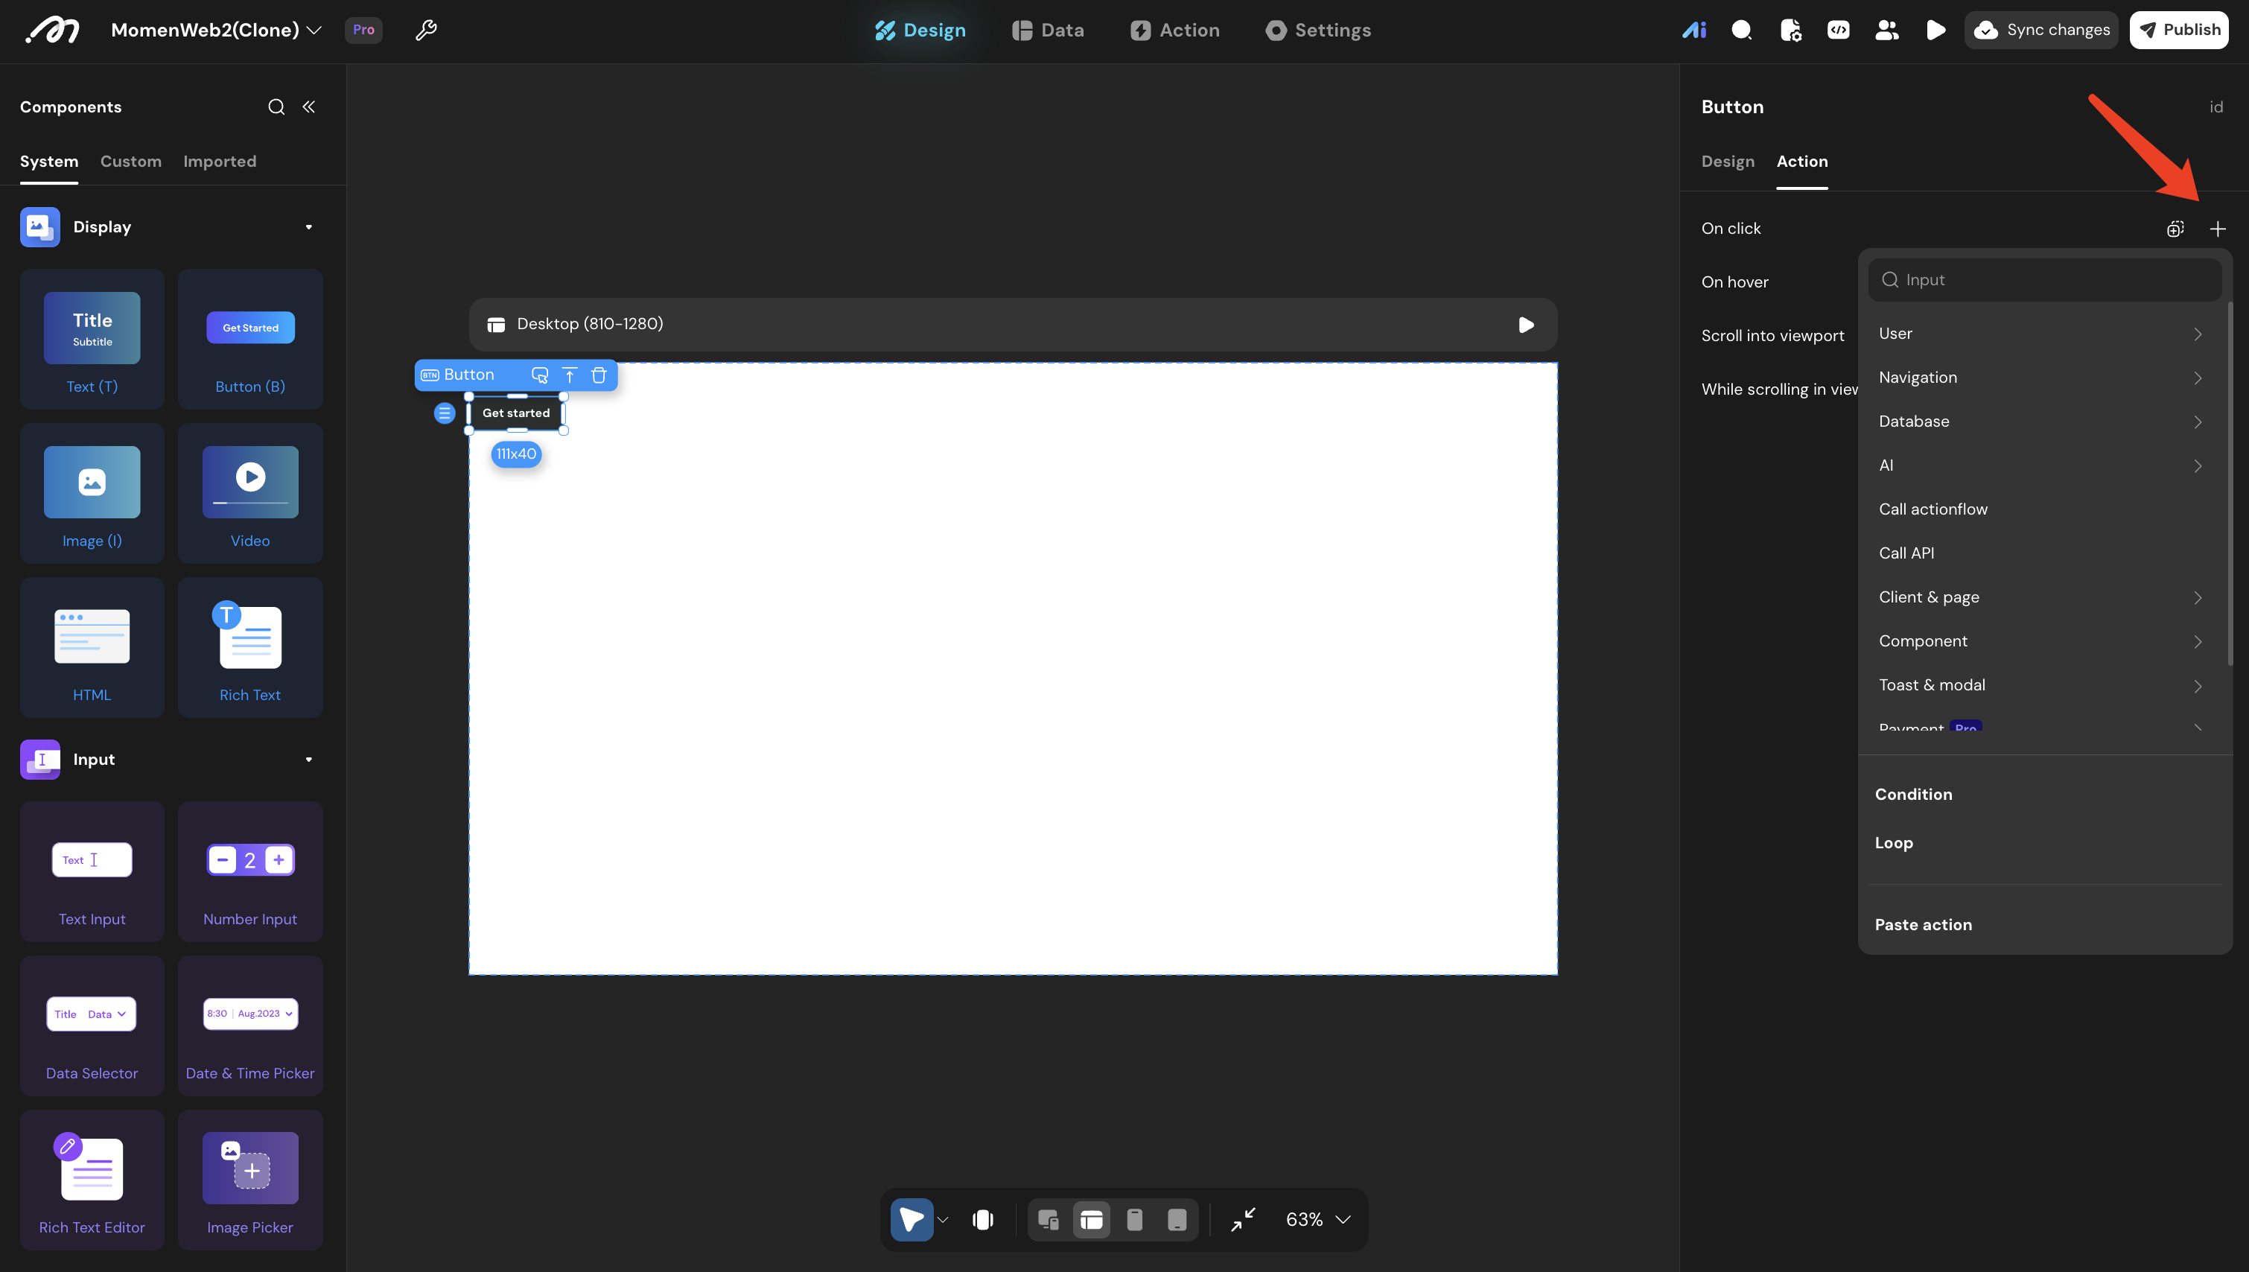Image resolution: width=2249 pixels, height=1272 pixels.
Task: Switch to the tablet breakpoint view icon
Action: click(x=1177, y=1220)
